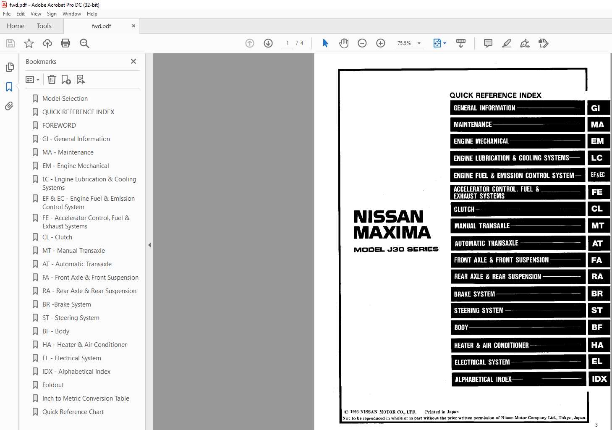Close the Bookmarks panel

click(x=133, y=61)
